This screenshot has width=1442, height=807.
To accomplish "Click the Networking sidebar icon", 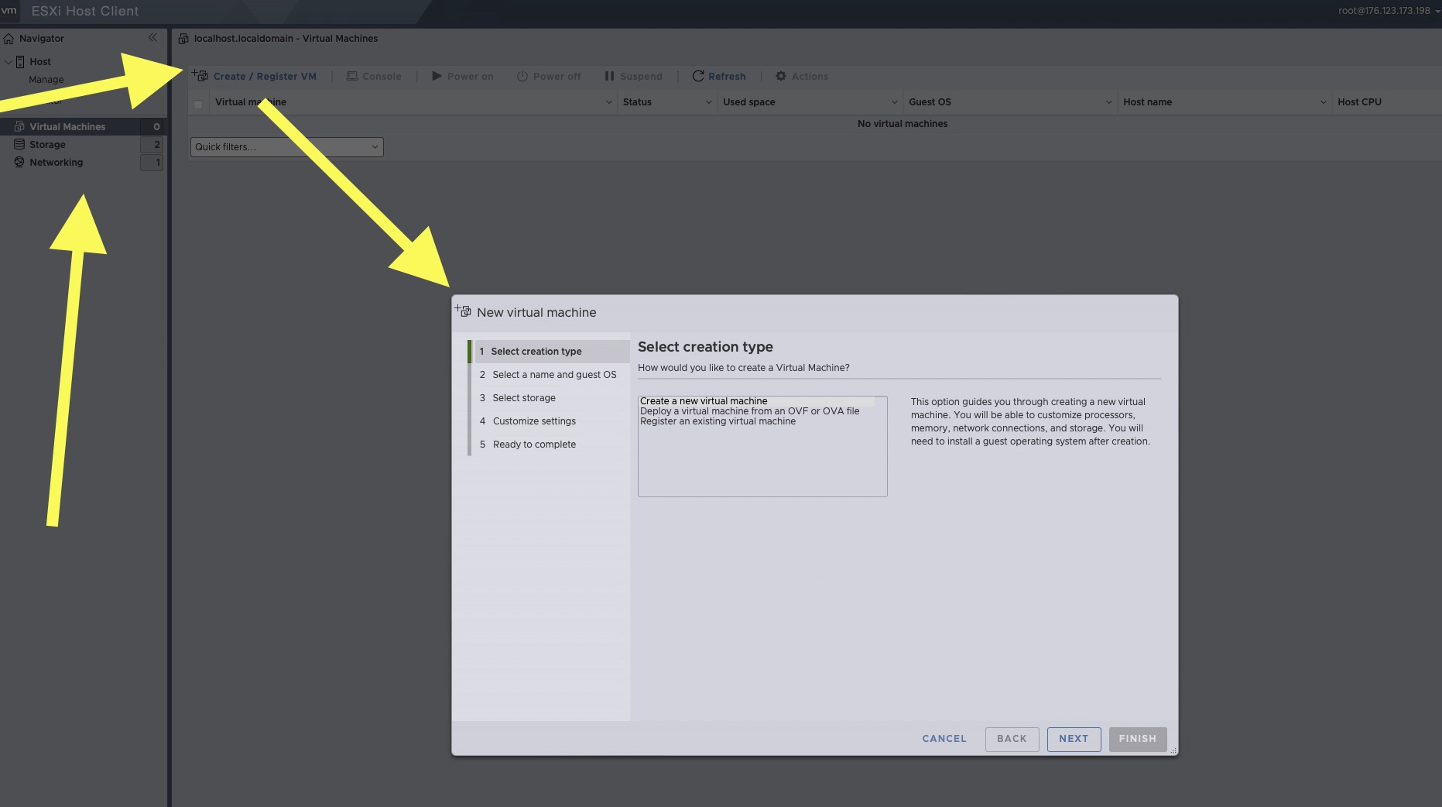I will point(19,162).
